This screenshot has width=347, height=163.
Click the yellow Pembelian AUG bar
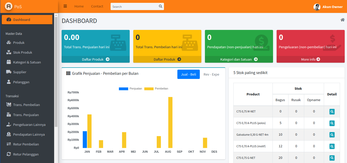pyautogui.click(x=170, y=123)
